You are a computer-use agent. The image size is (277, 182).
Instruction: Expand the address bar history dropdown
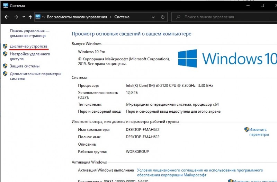(x=153, y=17)
